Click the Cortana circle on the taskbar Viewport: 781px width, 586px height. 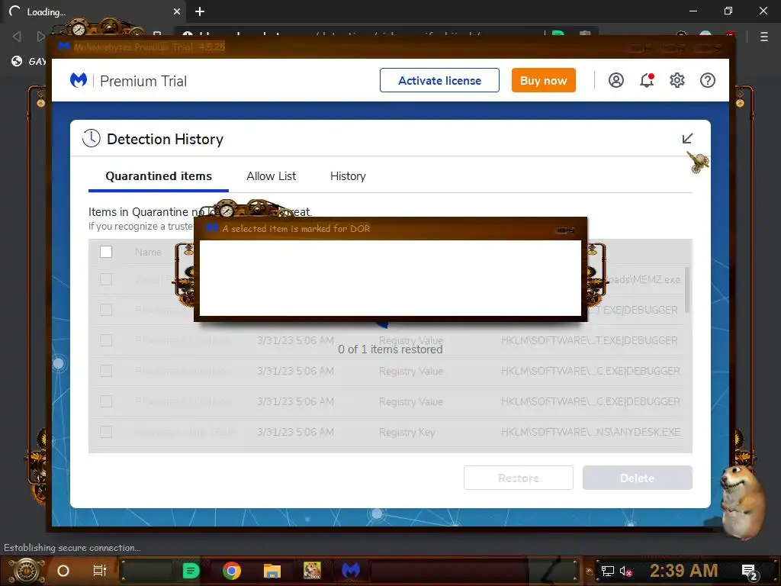(x=63, y=571)
